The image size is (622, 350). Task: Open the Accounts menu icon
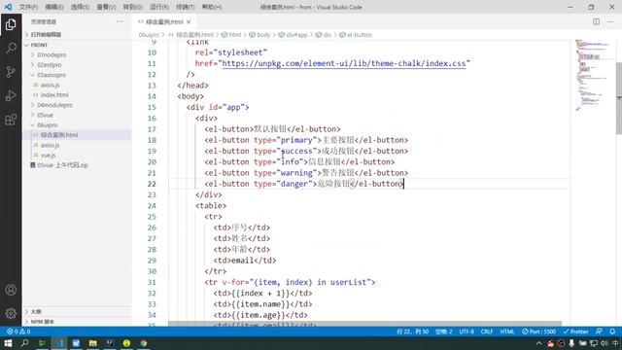11,290
